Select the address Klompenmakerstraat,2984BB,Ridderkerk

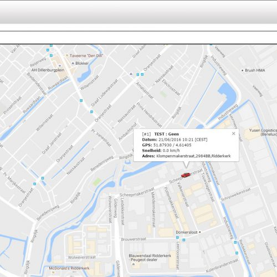(x=193, y=156)
